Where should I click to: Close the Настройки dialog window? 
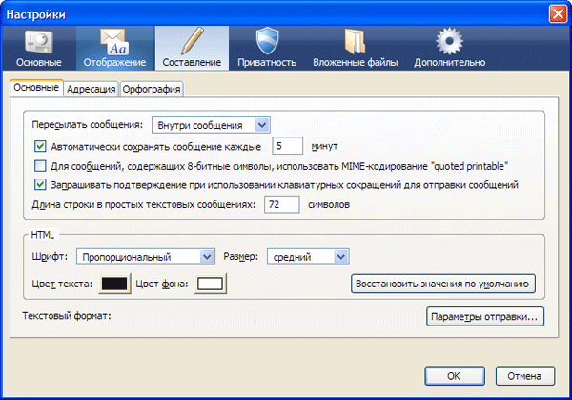click(x=558, y=14)
